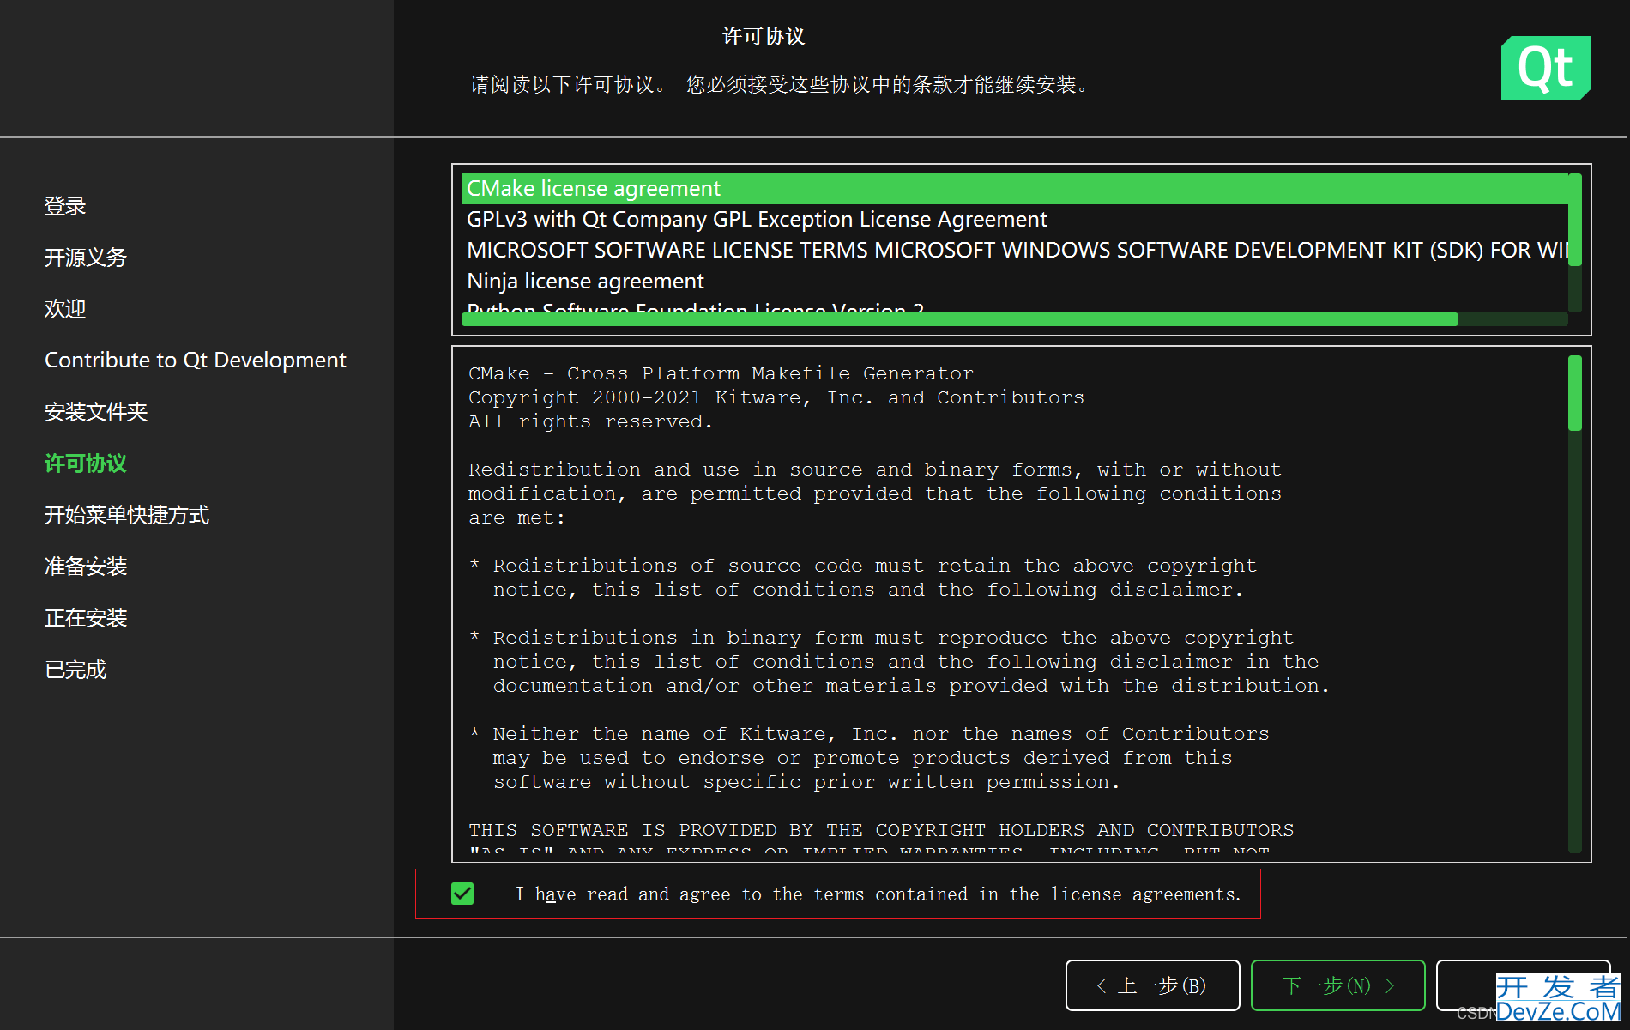Click the agreement label text 'I have read and agree'

(878, 894)
